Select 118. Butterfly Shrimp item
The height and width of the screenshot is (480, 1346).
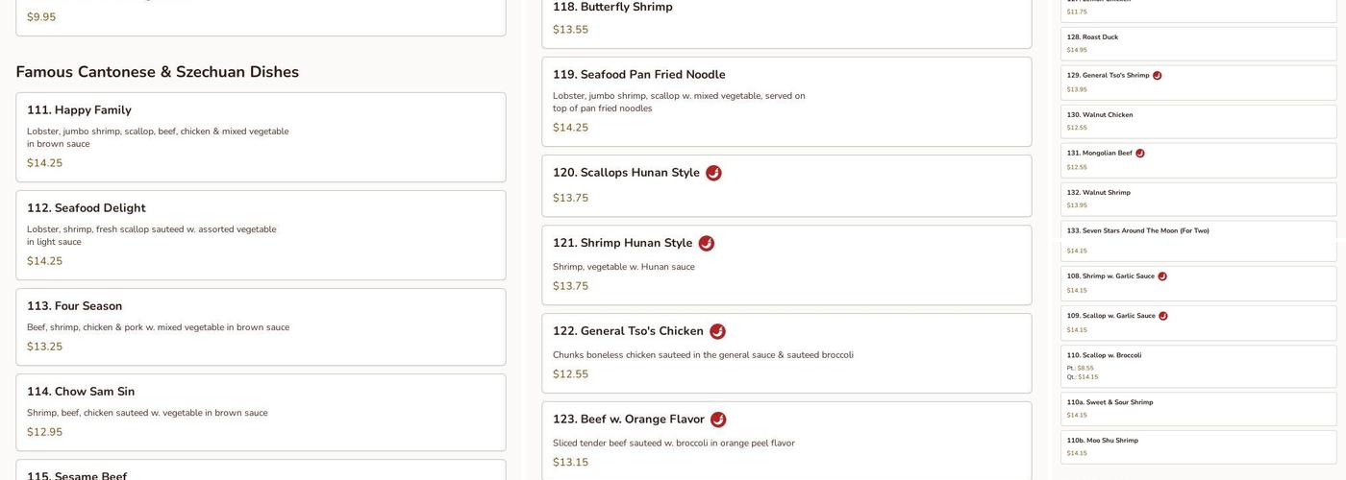click(x=612, y=8)
